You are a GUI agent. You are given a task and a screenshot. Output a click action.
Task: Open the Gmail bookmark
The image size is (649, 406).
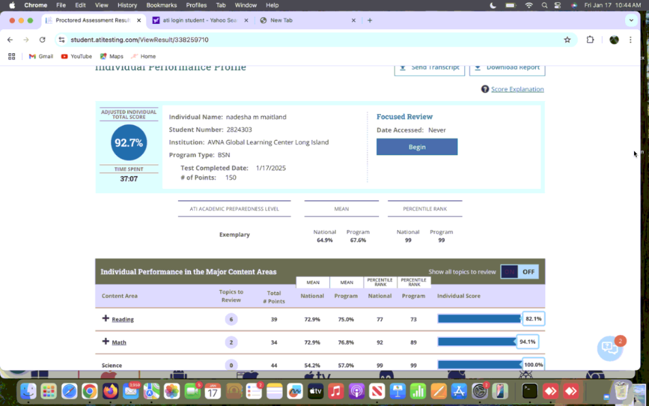41,57
